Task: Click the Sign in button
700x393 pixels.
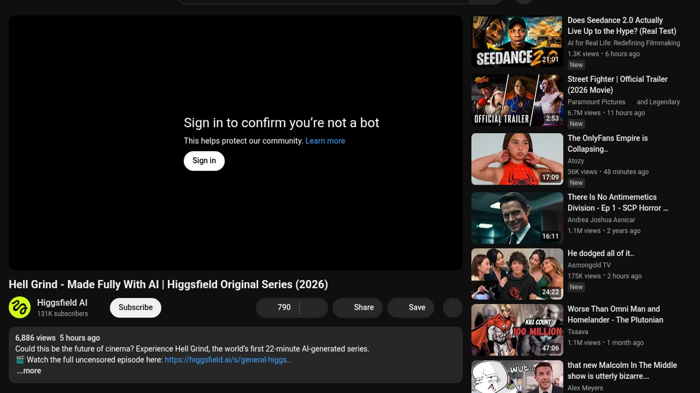Action: coord(204,161)
